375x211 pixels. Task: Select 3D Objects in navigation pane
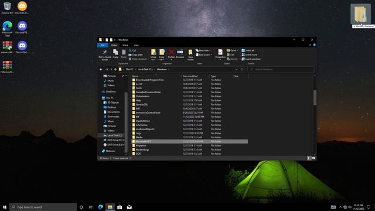coord(111,103)
